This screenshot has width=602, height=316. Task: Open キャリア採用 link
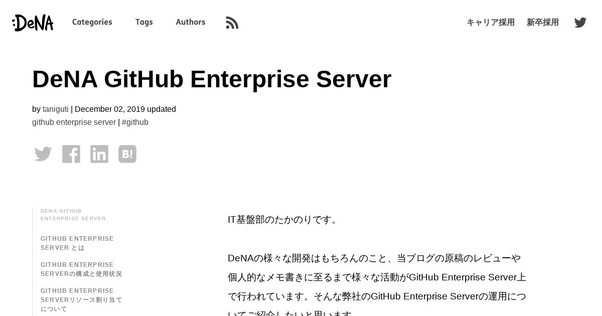[491, 23]
